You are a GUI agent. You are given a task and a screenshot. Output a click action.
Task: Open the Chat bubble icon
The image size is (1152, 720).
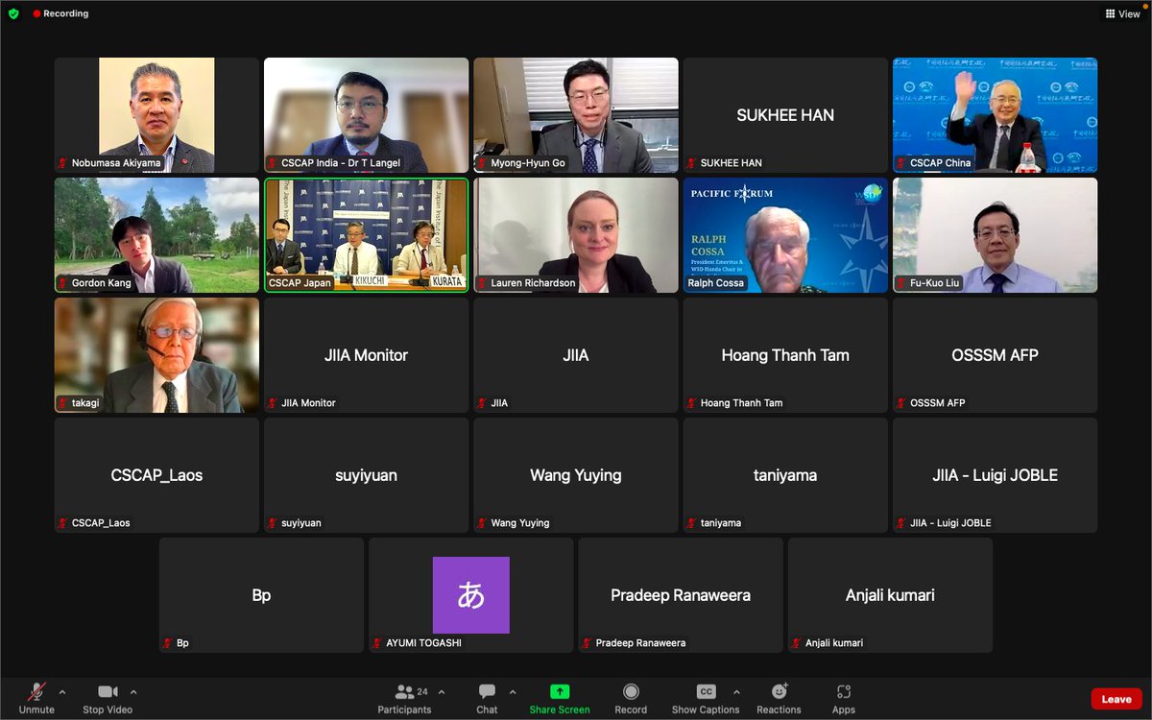pos(487,691)
